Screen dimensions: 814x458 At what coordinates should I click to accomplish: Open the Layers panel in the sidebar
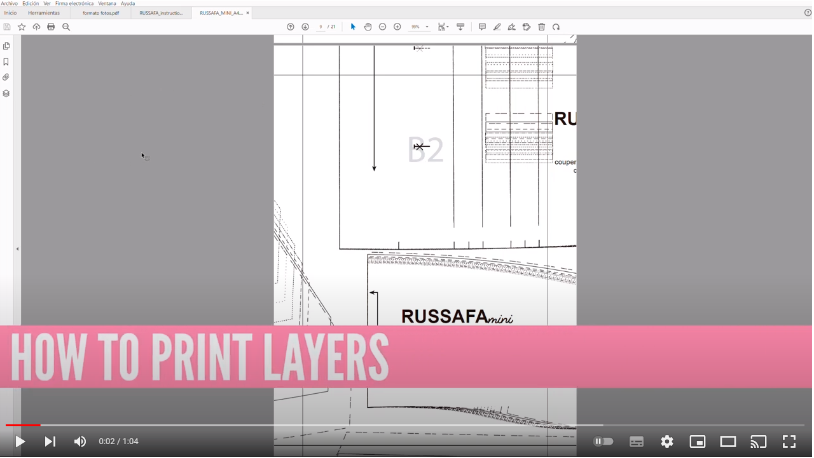coord(6,93)
